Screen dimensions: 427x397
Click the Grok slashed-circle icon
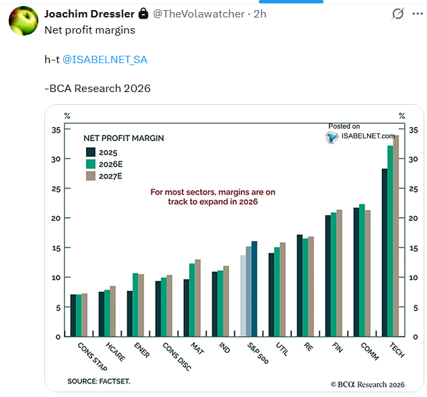tap(397, 14)
